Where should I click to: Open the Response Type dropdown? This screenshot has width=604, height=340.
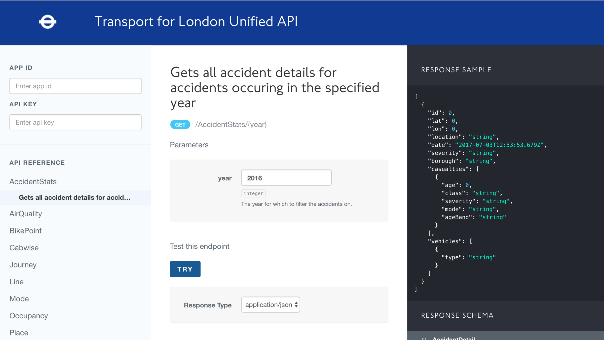coord(271,305)
